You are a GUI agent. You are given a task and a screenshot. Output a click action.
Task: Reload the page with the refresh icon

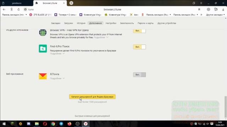click(19, 10)
